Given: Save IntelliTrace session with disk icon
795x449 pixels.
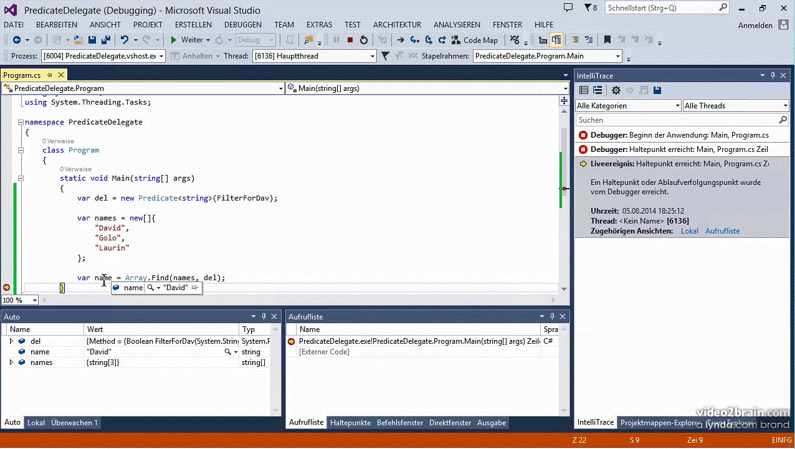Looking at the screenshot, I should (x=657, y=90).
